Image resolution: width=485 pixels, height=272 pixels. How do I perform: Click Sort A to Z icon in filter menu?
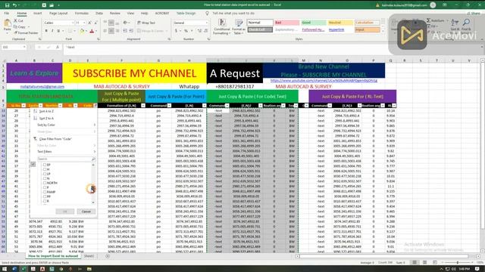click(35, 111)
